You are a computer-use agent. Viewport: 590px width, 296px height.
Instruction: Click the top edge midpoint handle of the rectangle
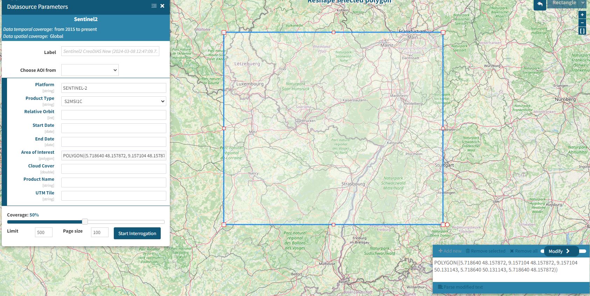(333, 32)
